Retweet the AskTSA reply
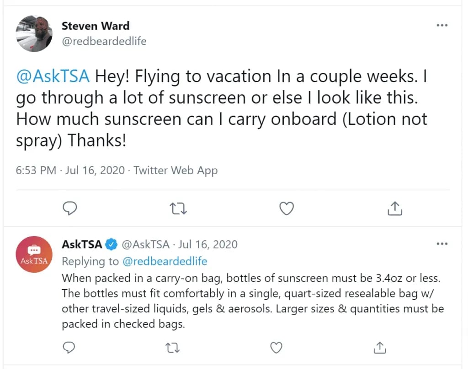This screenshot has height=369, width=468. [173, 348]
